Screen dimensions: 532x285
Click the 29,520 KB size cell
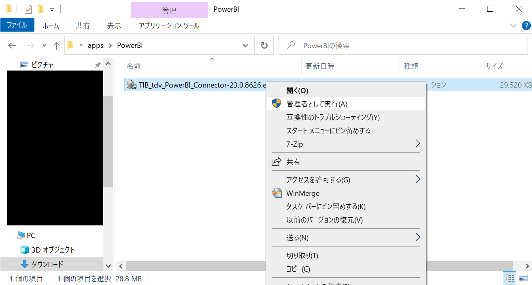click(x=515, y=85)
